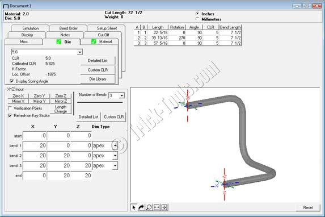Image resolution: width=325 pixels, height=217 pixels.
Task: Open the Bend Order tab
Action: [69, 28]
